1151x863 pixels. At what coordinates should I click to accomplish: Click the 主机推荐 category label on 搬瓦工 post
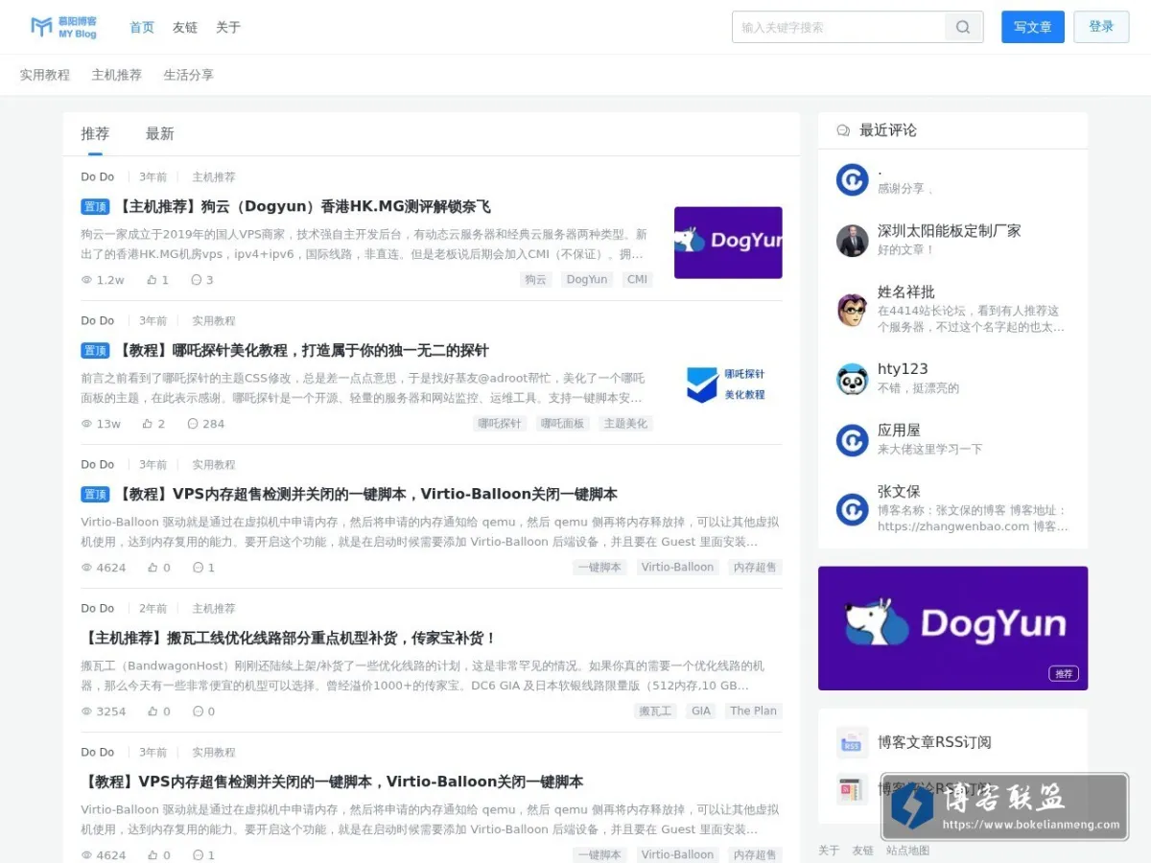tap(213, 609)
